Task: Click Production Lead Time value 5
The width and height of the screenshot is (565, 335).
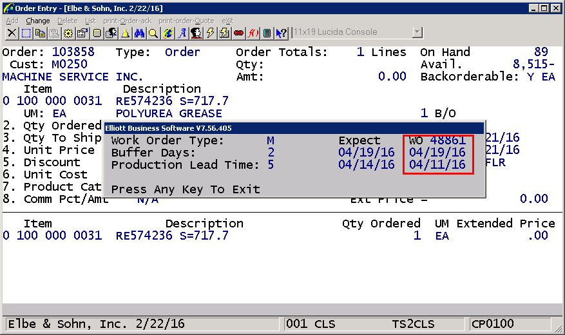Action: coord(271,165)
